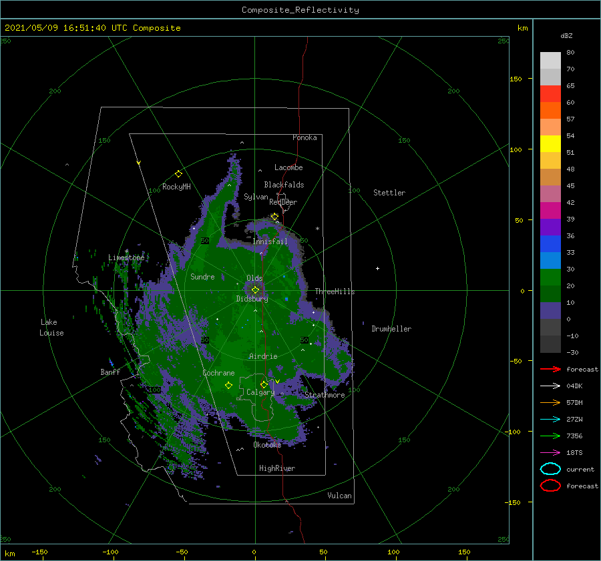Click the RockyMH label
This screenshot has width=601, height=561.
(x=176, y=187)
